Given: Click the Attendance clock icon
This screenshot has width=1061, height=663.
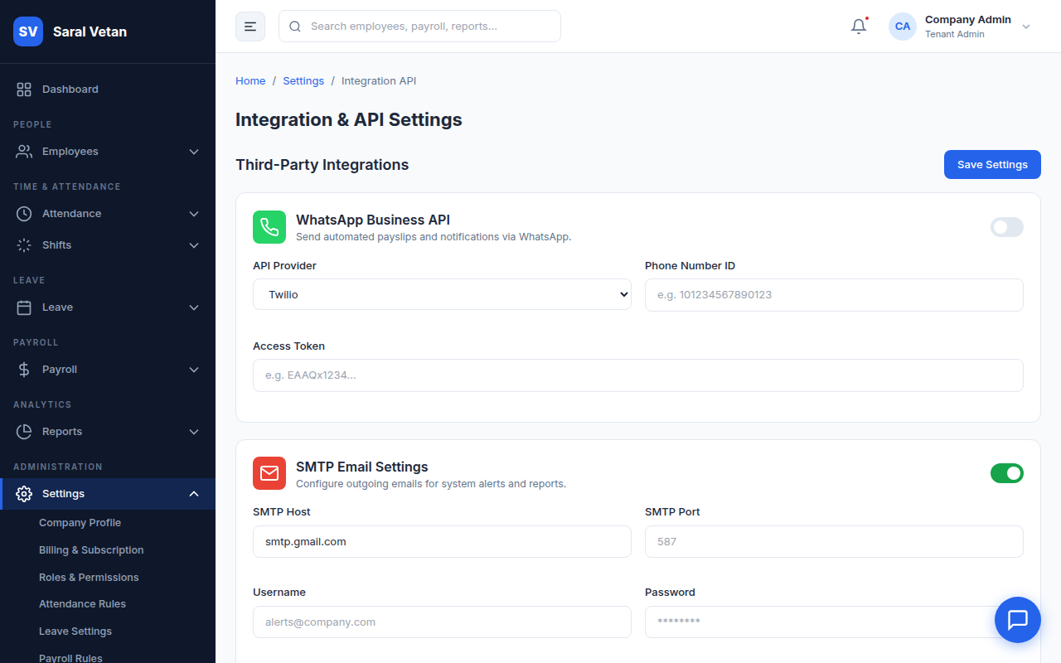Looking at the screenshot, I should tap(24, 214).
